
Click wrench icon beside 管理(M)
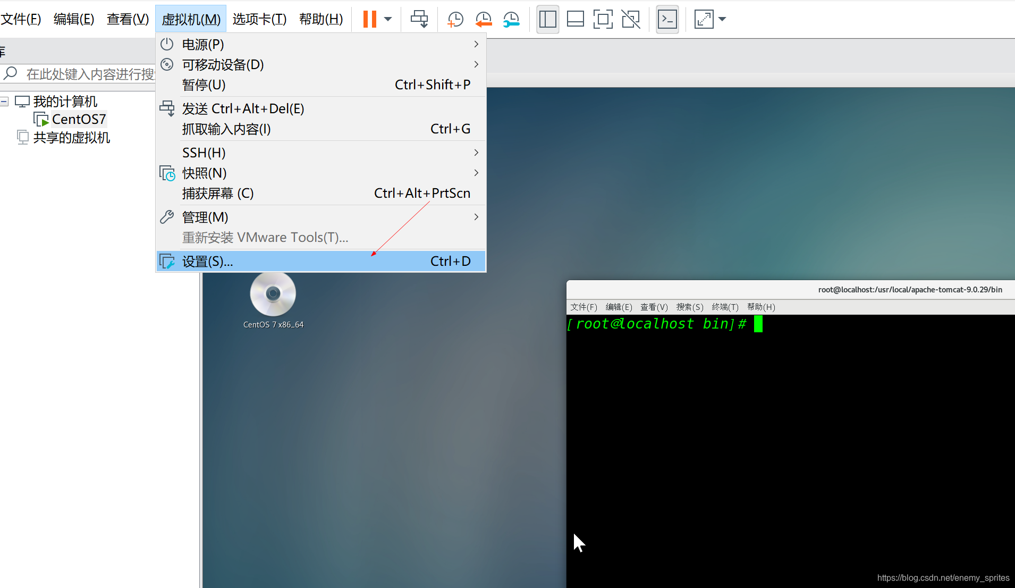(x=167, y=217)
